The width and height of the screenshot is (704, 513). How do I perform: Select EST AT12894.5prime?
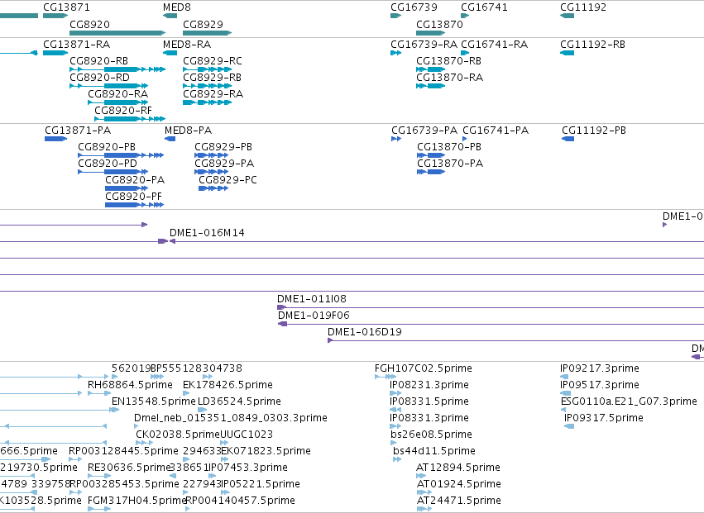point(458,468)
